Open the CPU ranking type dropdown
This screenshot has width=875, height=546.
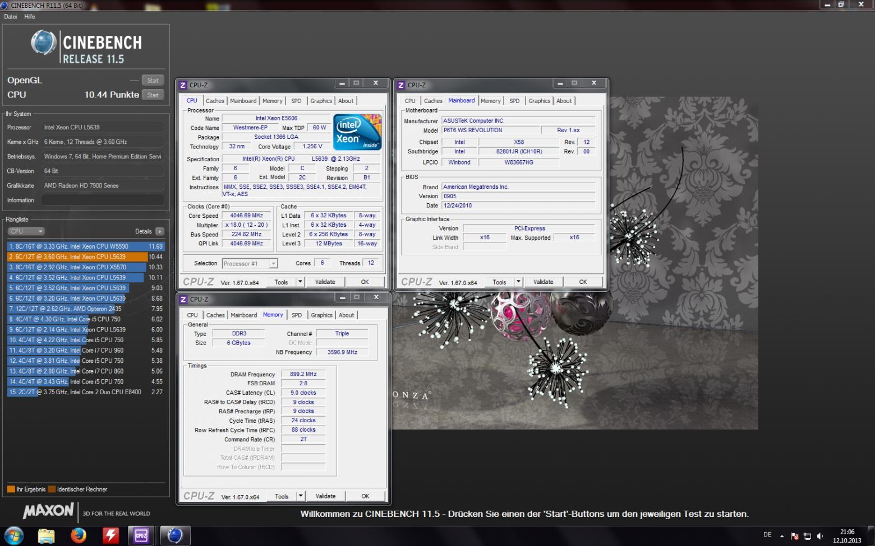pyautogui.click(x=26, y=231)
